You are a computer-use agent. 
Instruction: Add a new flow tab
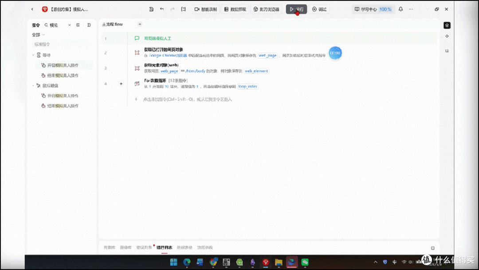(140, 24)
